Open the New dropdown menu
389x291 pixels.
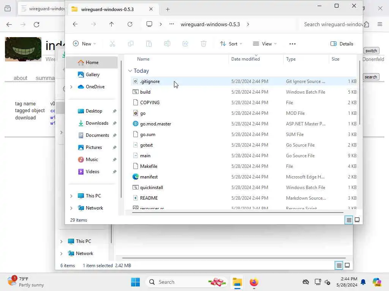pyautogui.click(x=84, y=44)
